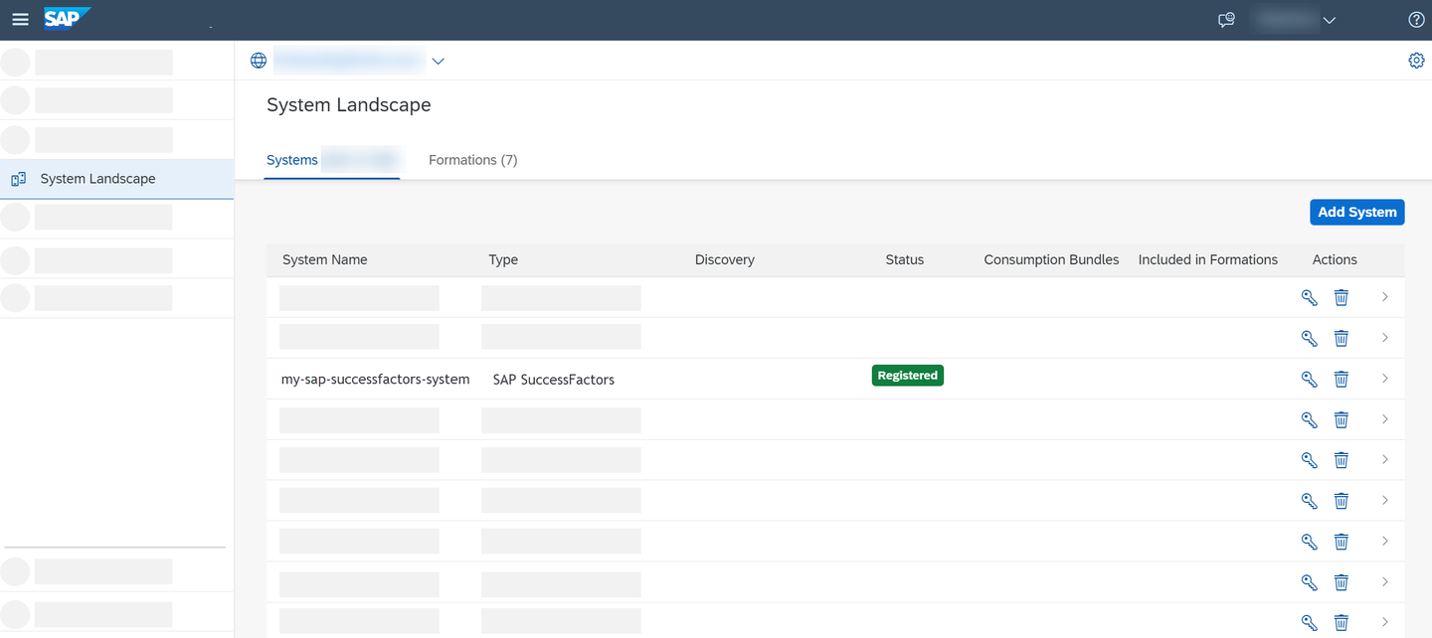Click the System Landscape page heading
1432x638 pixels.
(x=349, y=105)
